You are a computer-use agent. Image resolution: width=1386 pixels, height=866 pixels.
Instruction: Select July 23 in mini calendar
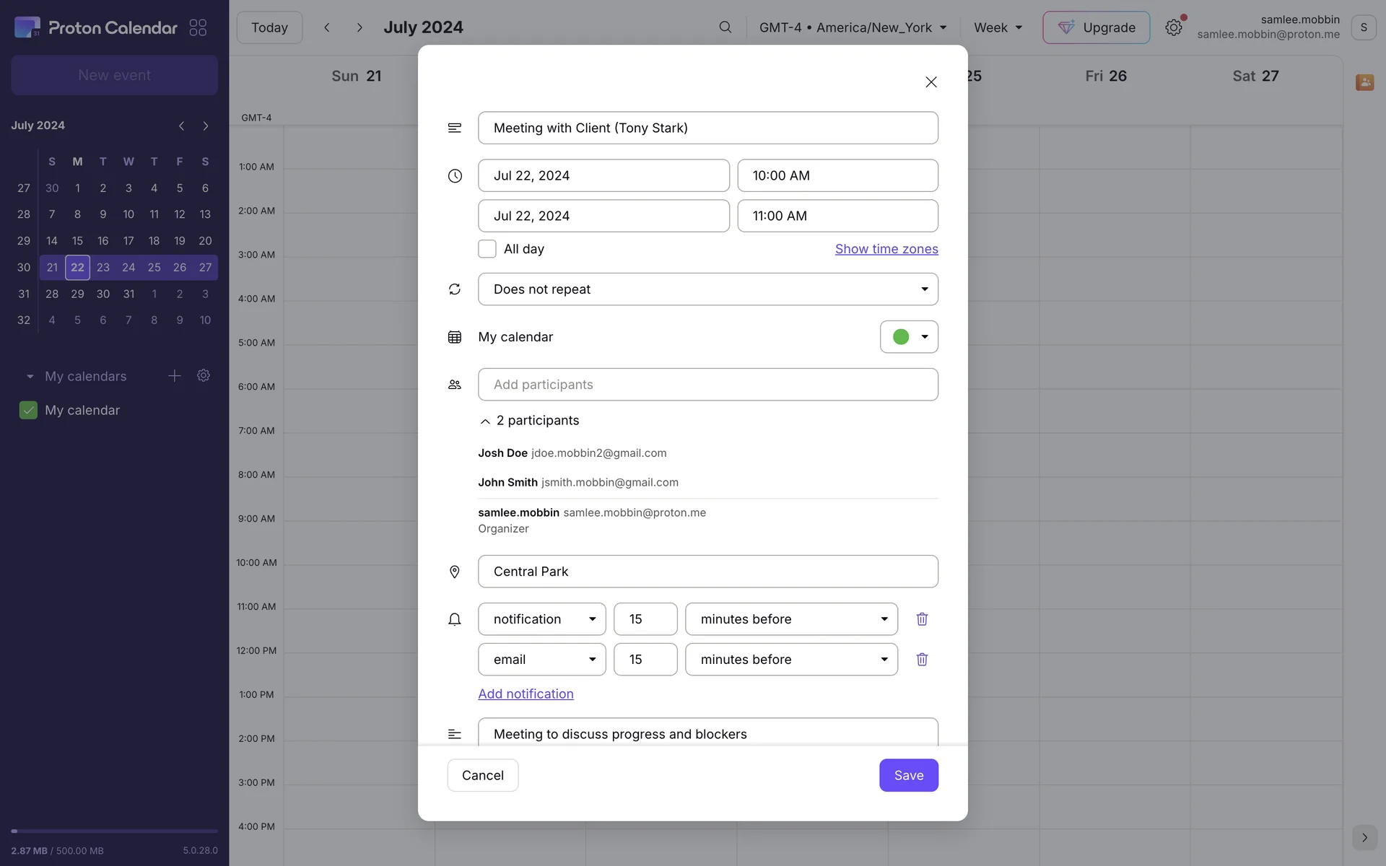[x=103, y=267]
